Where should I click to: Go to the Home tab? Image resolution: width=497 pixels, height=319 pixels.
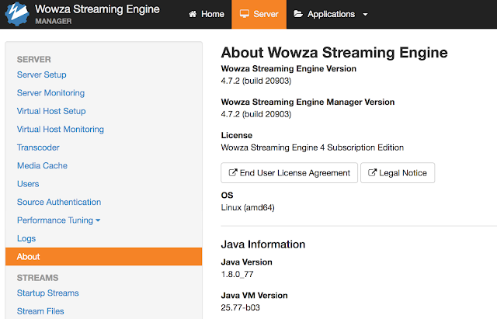click(207, 14)
